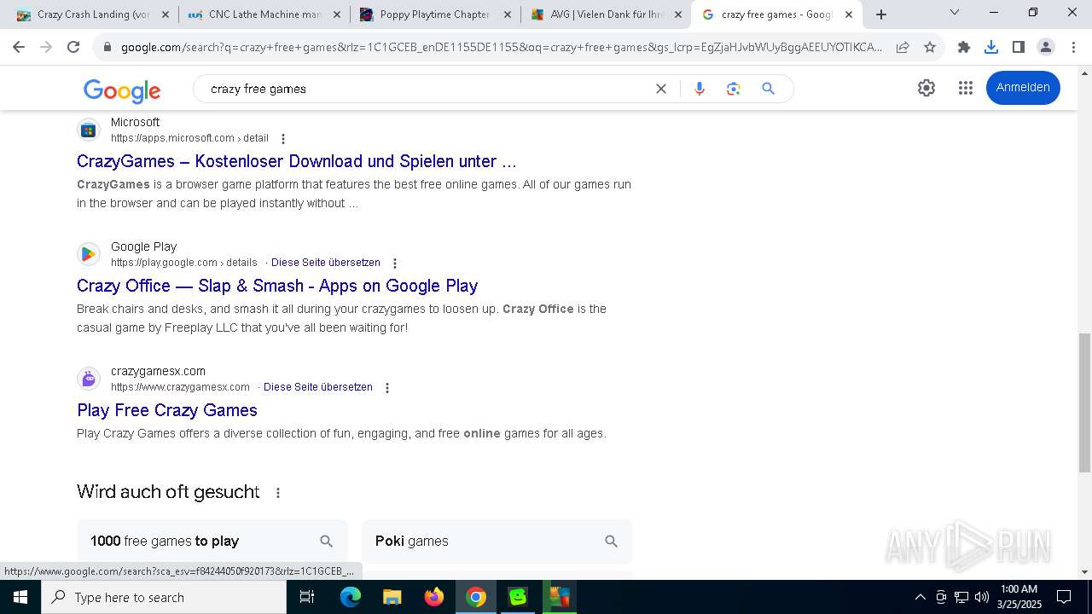The height and width of the screenshot is (614, 1092).
Task: Translate the Google Play result page
Action: click(326, 263)
